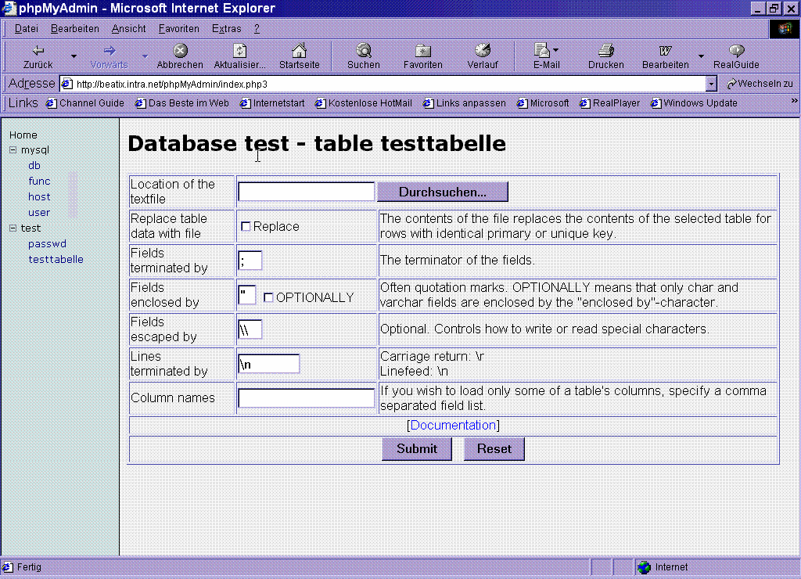Click the Aktualisieren refresh icon
The width and height of the screenshot is (801, 579).
240,51
